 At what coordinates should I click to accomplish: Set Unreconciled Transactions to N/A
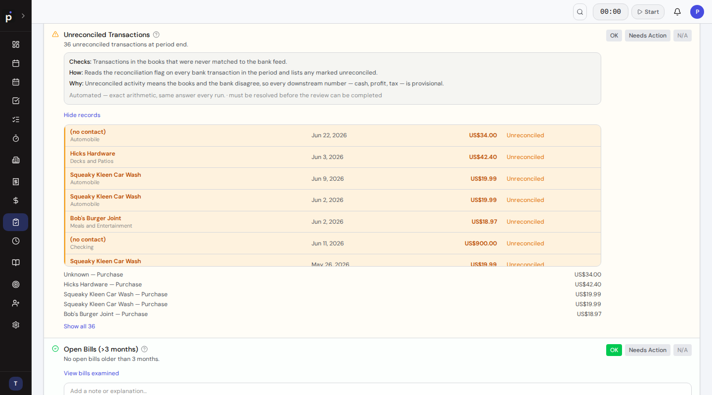pyautogui.click(x=682, y=36)
